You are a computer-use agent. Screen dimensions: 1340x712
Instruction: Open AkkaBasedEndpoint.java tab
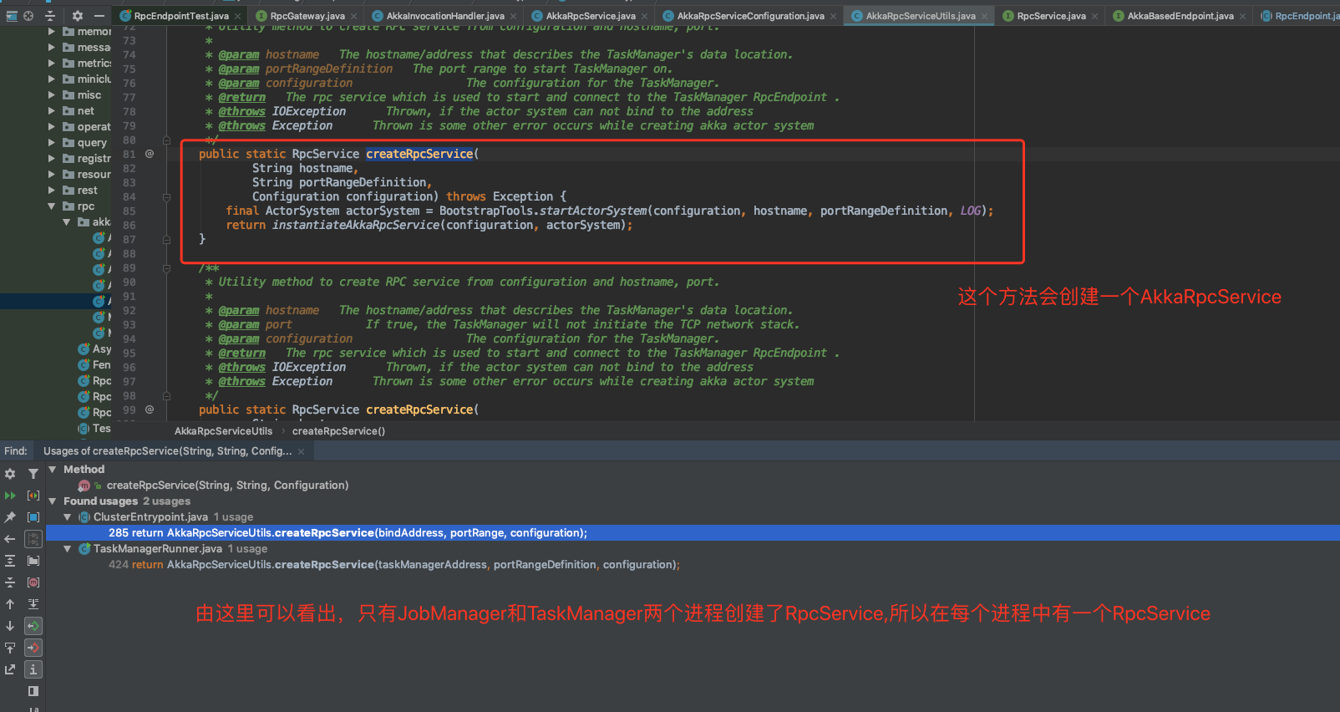click(x=1180, y=16)
